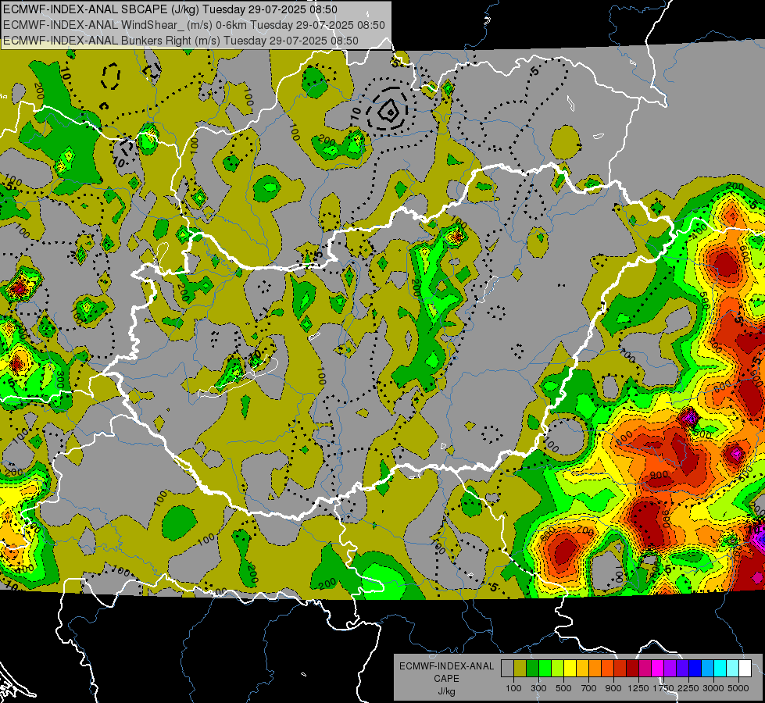Pick the pure blue swatch in the legend
Image resolution: width=765 pixels, height=703 pixels.
tap(695, 669)
